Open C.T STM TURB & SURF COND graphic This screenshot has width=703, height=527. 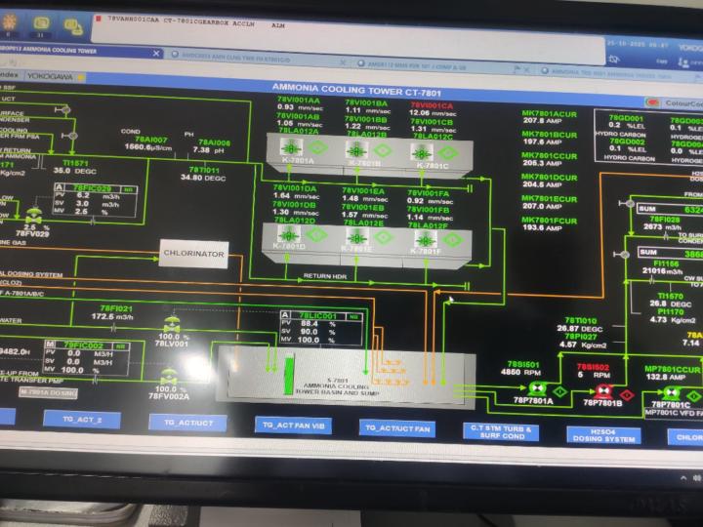[x=501, y=431]
